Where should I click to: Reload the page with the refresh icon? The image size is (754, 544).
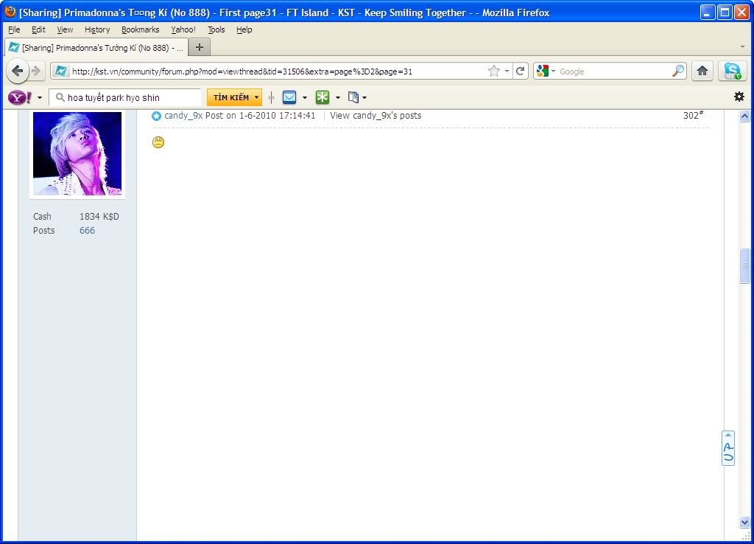click(521, 72)
